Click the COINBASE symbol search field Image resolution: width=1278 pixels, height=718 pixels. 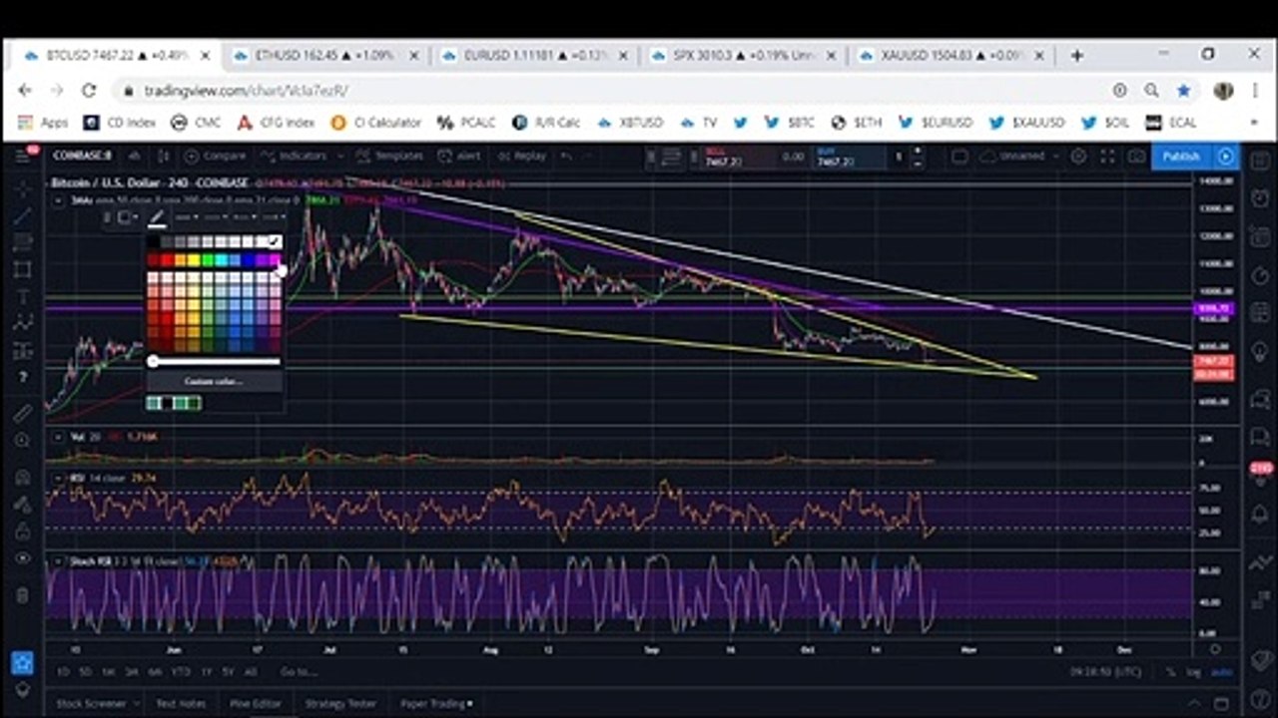pyautogui.click(x=82, y=156)
